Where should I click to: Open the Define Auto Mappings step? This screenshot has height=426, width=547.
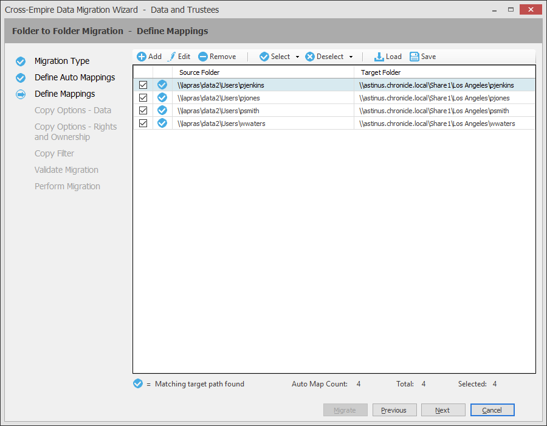[75, 77]
